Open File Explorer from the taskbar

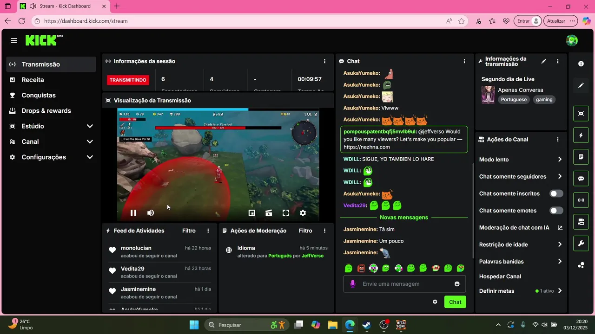point(332,325)
